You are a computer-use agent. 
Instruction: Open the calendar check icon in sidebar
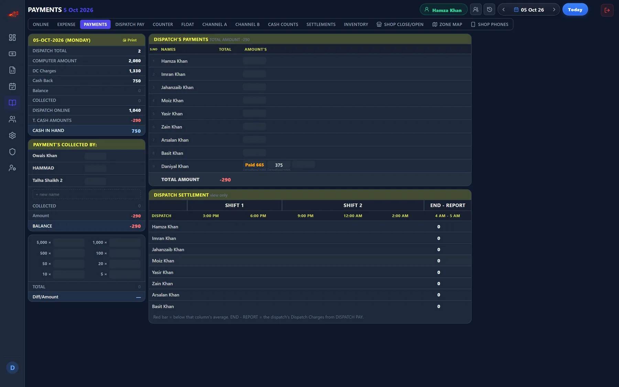pos(12,86)
